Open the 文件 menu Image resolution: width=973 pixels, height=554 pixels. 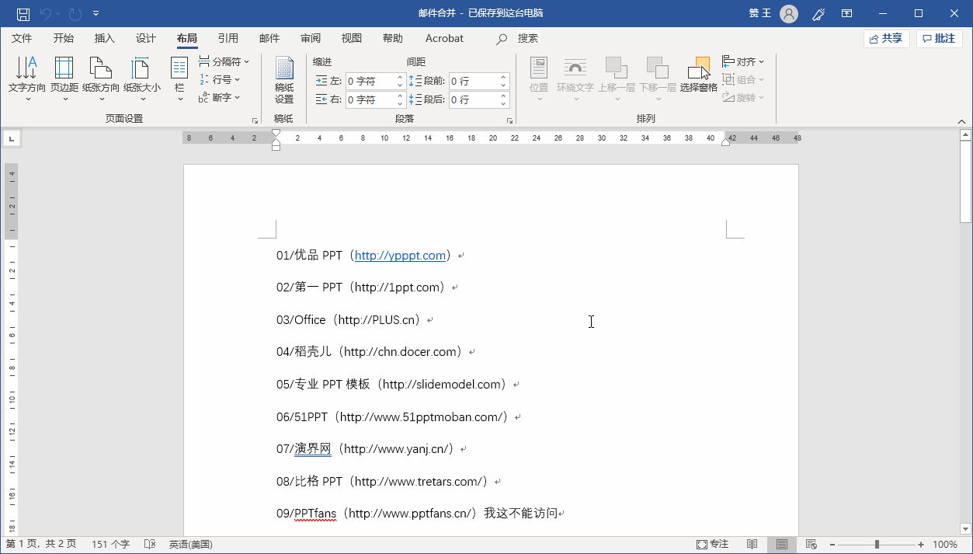[x=23, y=38]
